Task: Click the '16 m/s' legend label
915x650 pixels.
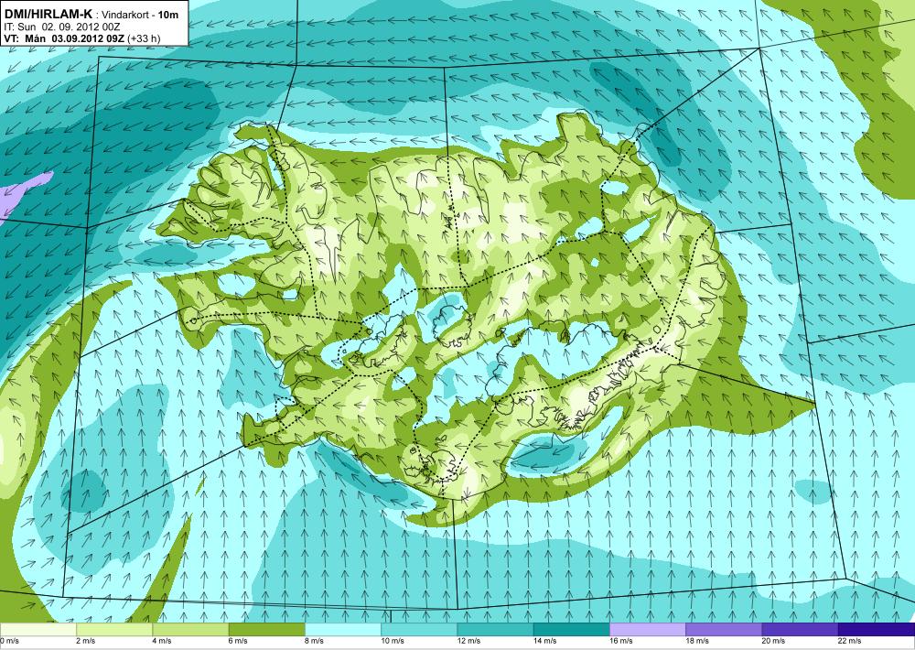Action: coord(621,641)
